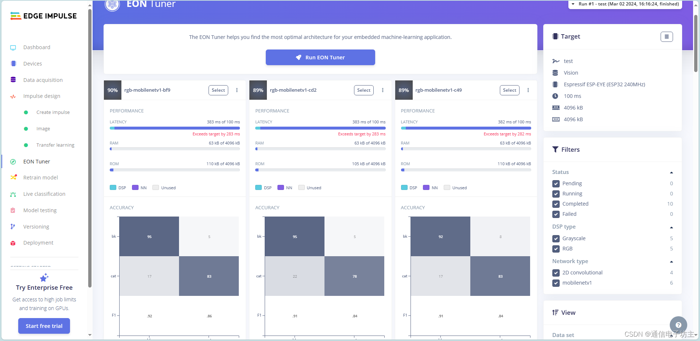This screenshot has width=700, height=341.
Task: Click the cat 78 cell in cd2 matrix
Action: click(x=354, y=276)
